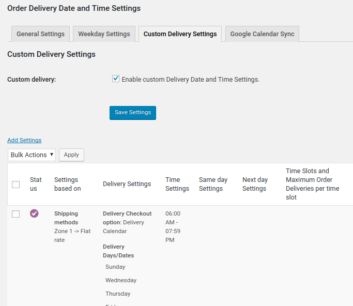Open the Weekday Settings tab
The height and width of the screenshot is (306, 353).
[x=104, y=34]
